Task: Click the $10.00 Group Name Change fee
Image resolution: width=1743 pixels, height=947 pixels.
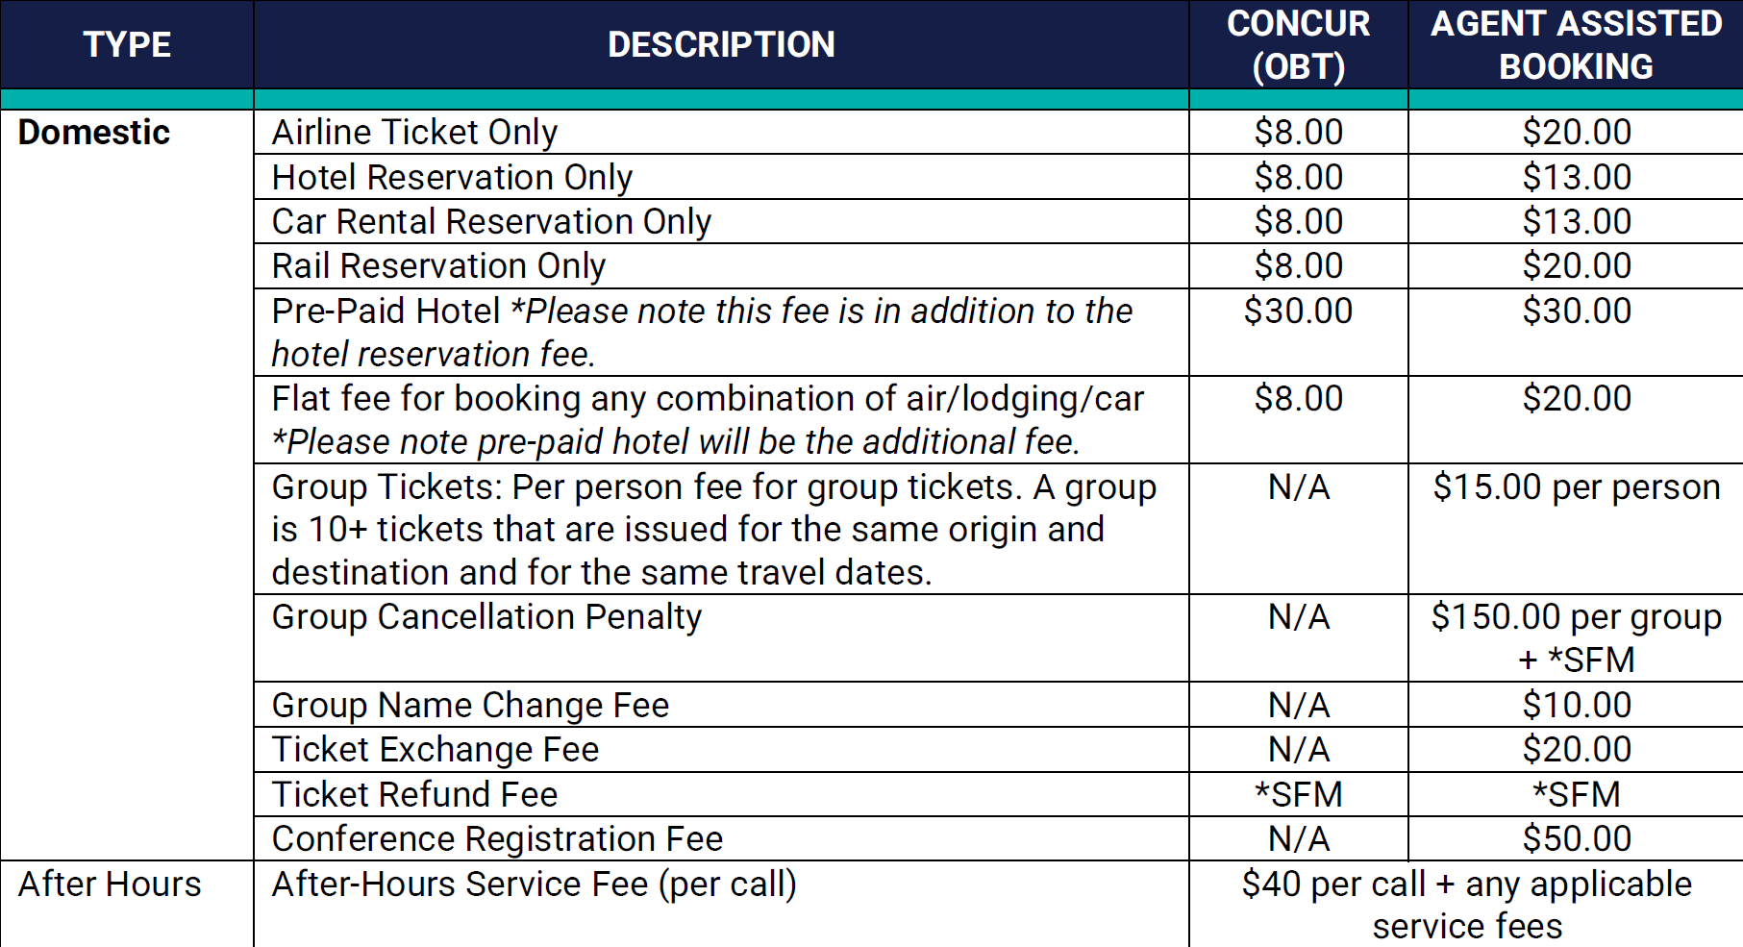Action: [x=1576, y=706]
